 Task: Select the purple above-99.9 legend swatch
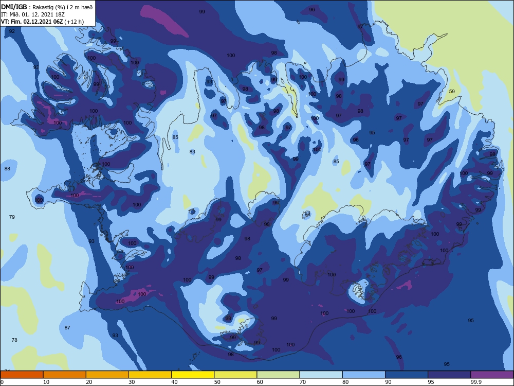click(x=492, y=375)
